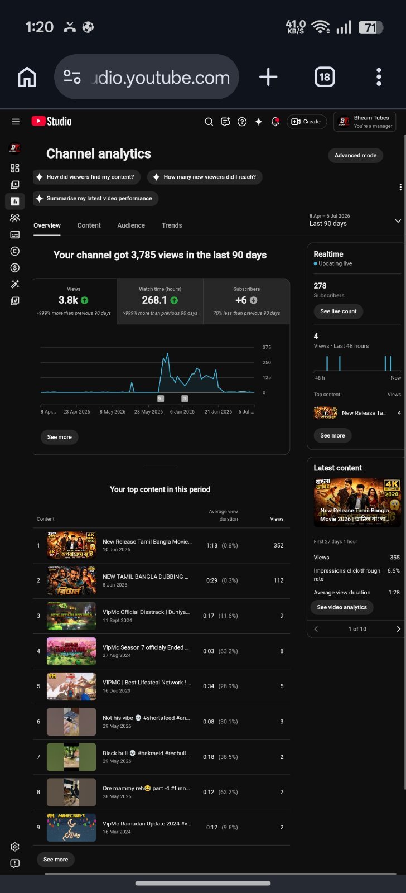Click See more in Realtime panel
Image resolution: width=406 pixels, height=893 pixels.
point(332,435)
